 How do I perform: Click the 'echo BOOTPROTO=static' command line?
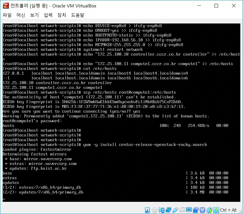pyautogui.click(x=87, y=35)
